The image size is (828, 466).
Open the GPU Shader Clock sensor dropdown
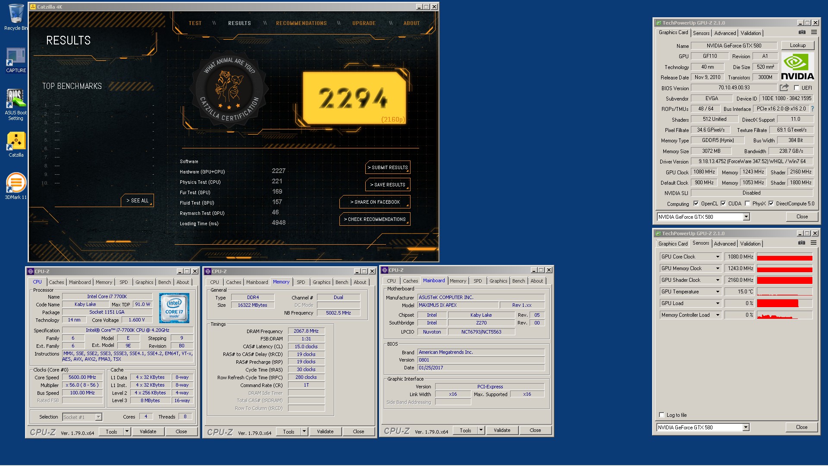pos(718,280)
